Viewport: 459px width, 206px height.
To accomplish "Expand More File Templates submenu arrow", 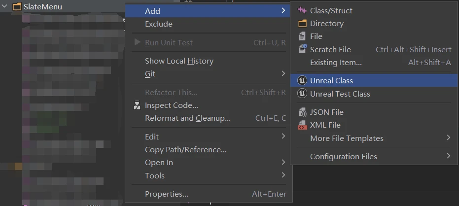I will [x=448, y=138].
